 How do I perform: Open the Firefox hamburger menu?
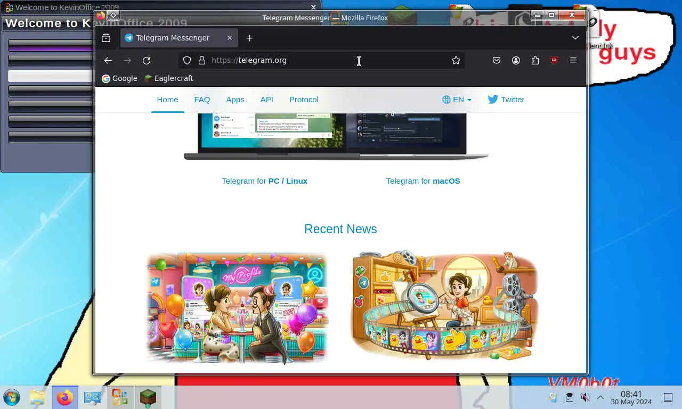pos(573,60)
